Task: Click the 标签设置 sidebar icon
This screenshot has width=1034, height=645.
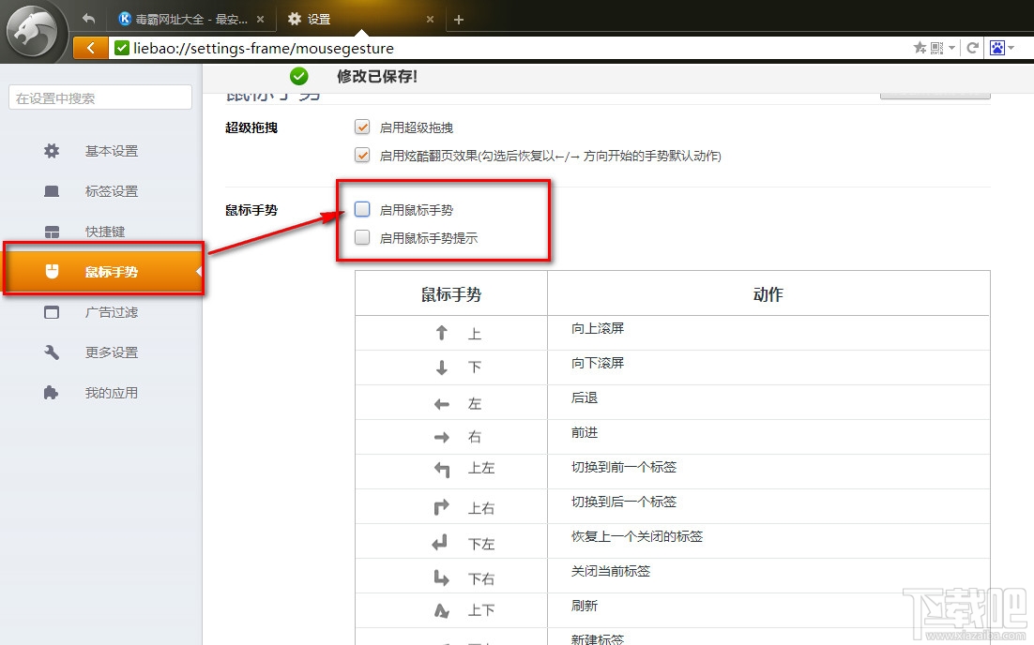Action: coord(52,190)
